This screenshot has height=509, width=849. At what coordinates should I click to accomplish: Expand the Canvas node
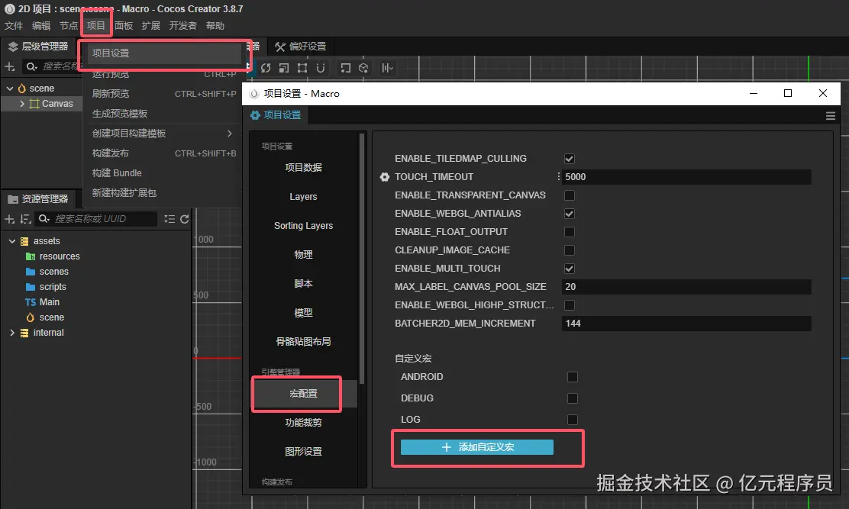click(22, 104)
